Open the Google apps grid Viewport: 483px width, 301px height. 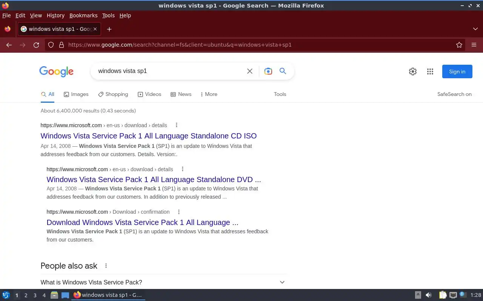(x=430, y=71)
